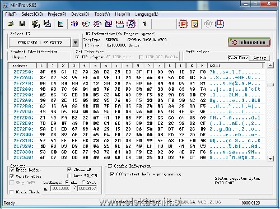Image resolution: width=280 pixels, height=209 pixels.
Task: Select the Sect range radio button
Action: 83,182
